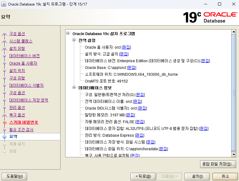This screenshot has height=181, width=239.
Task: Edit 데이터베이스 파일 위치 oradata path
Action: (x=163, y=149)
